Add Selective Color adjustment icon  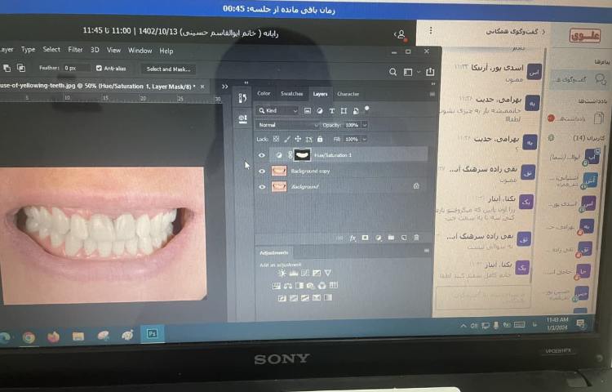click(x=317, y=298)
